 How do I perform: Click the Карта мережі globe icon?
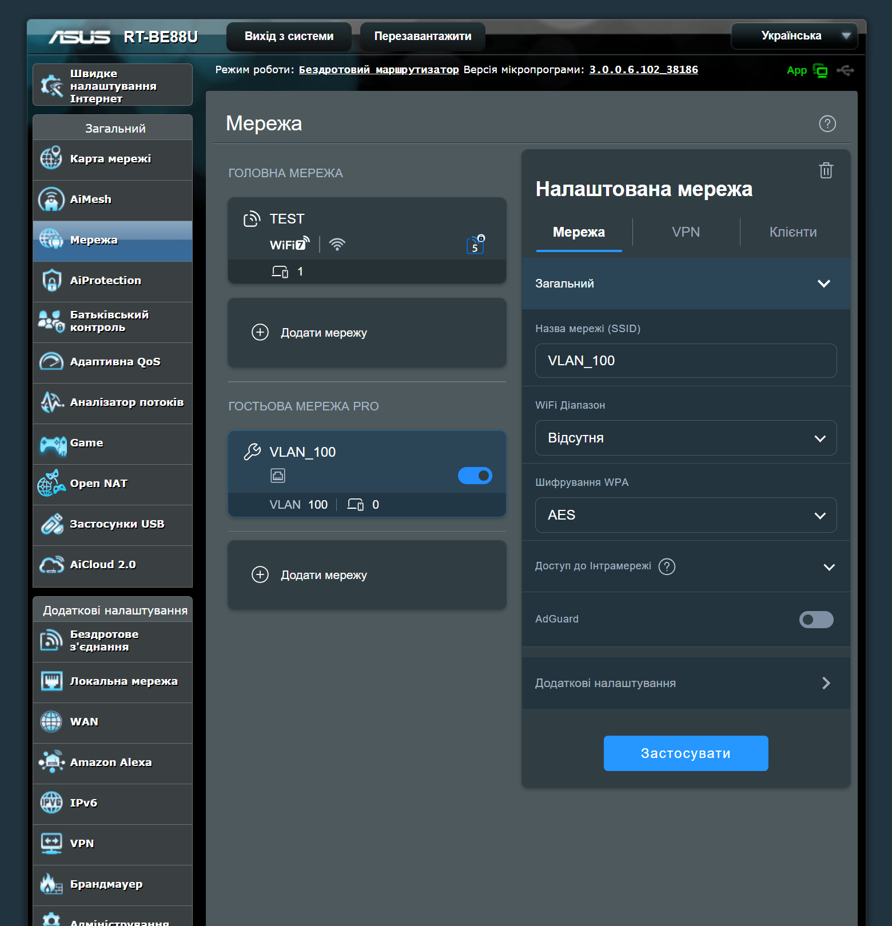(51, 158)
